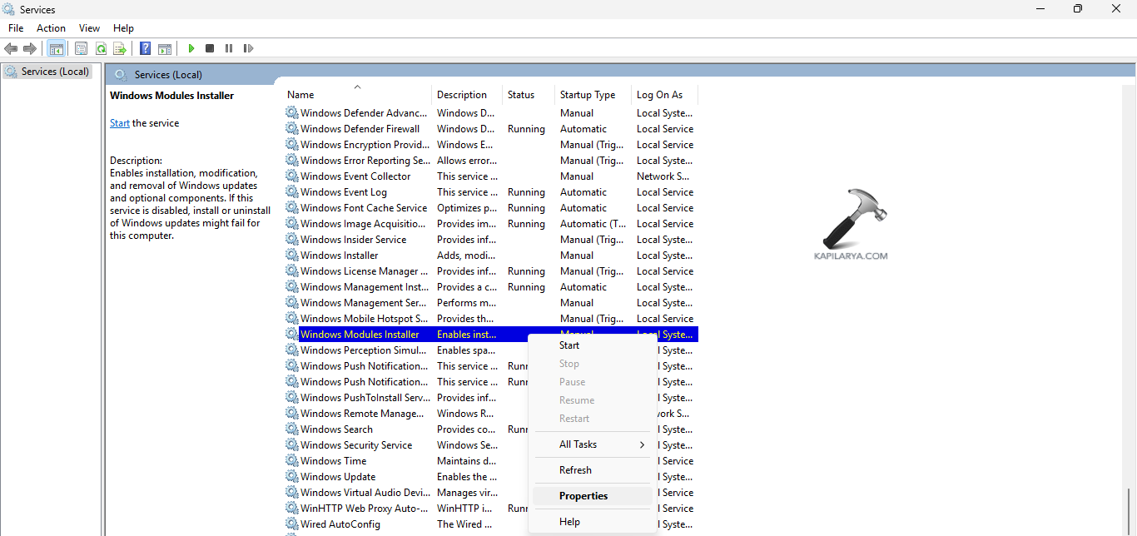
Task: Click the Export List toolbar icon
Action: [120, 48]
